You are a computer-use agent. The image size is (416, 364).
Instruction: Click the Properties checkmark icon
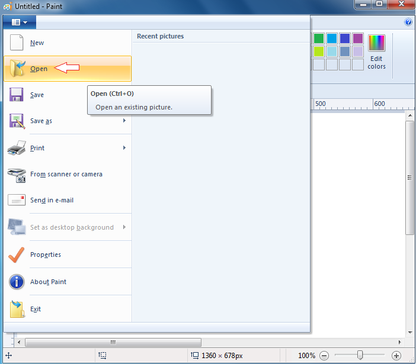click(x=17, y=255)
